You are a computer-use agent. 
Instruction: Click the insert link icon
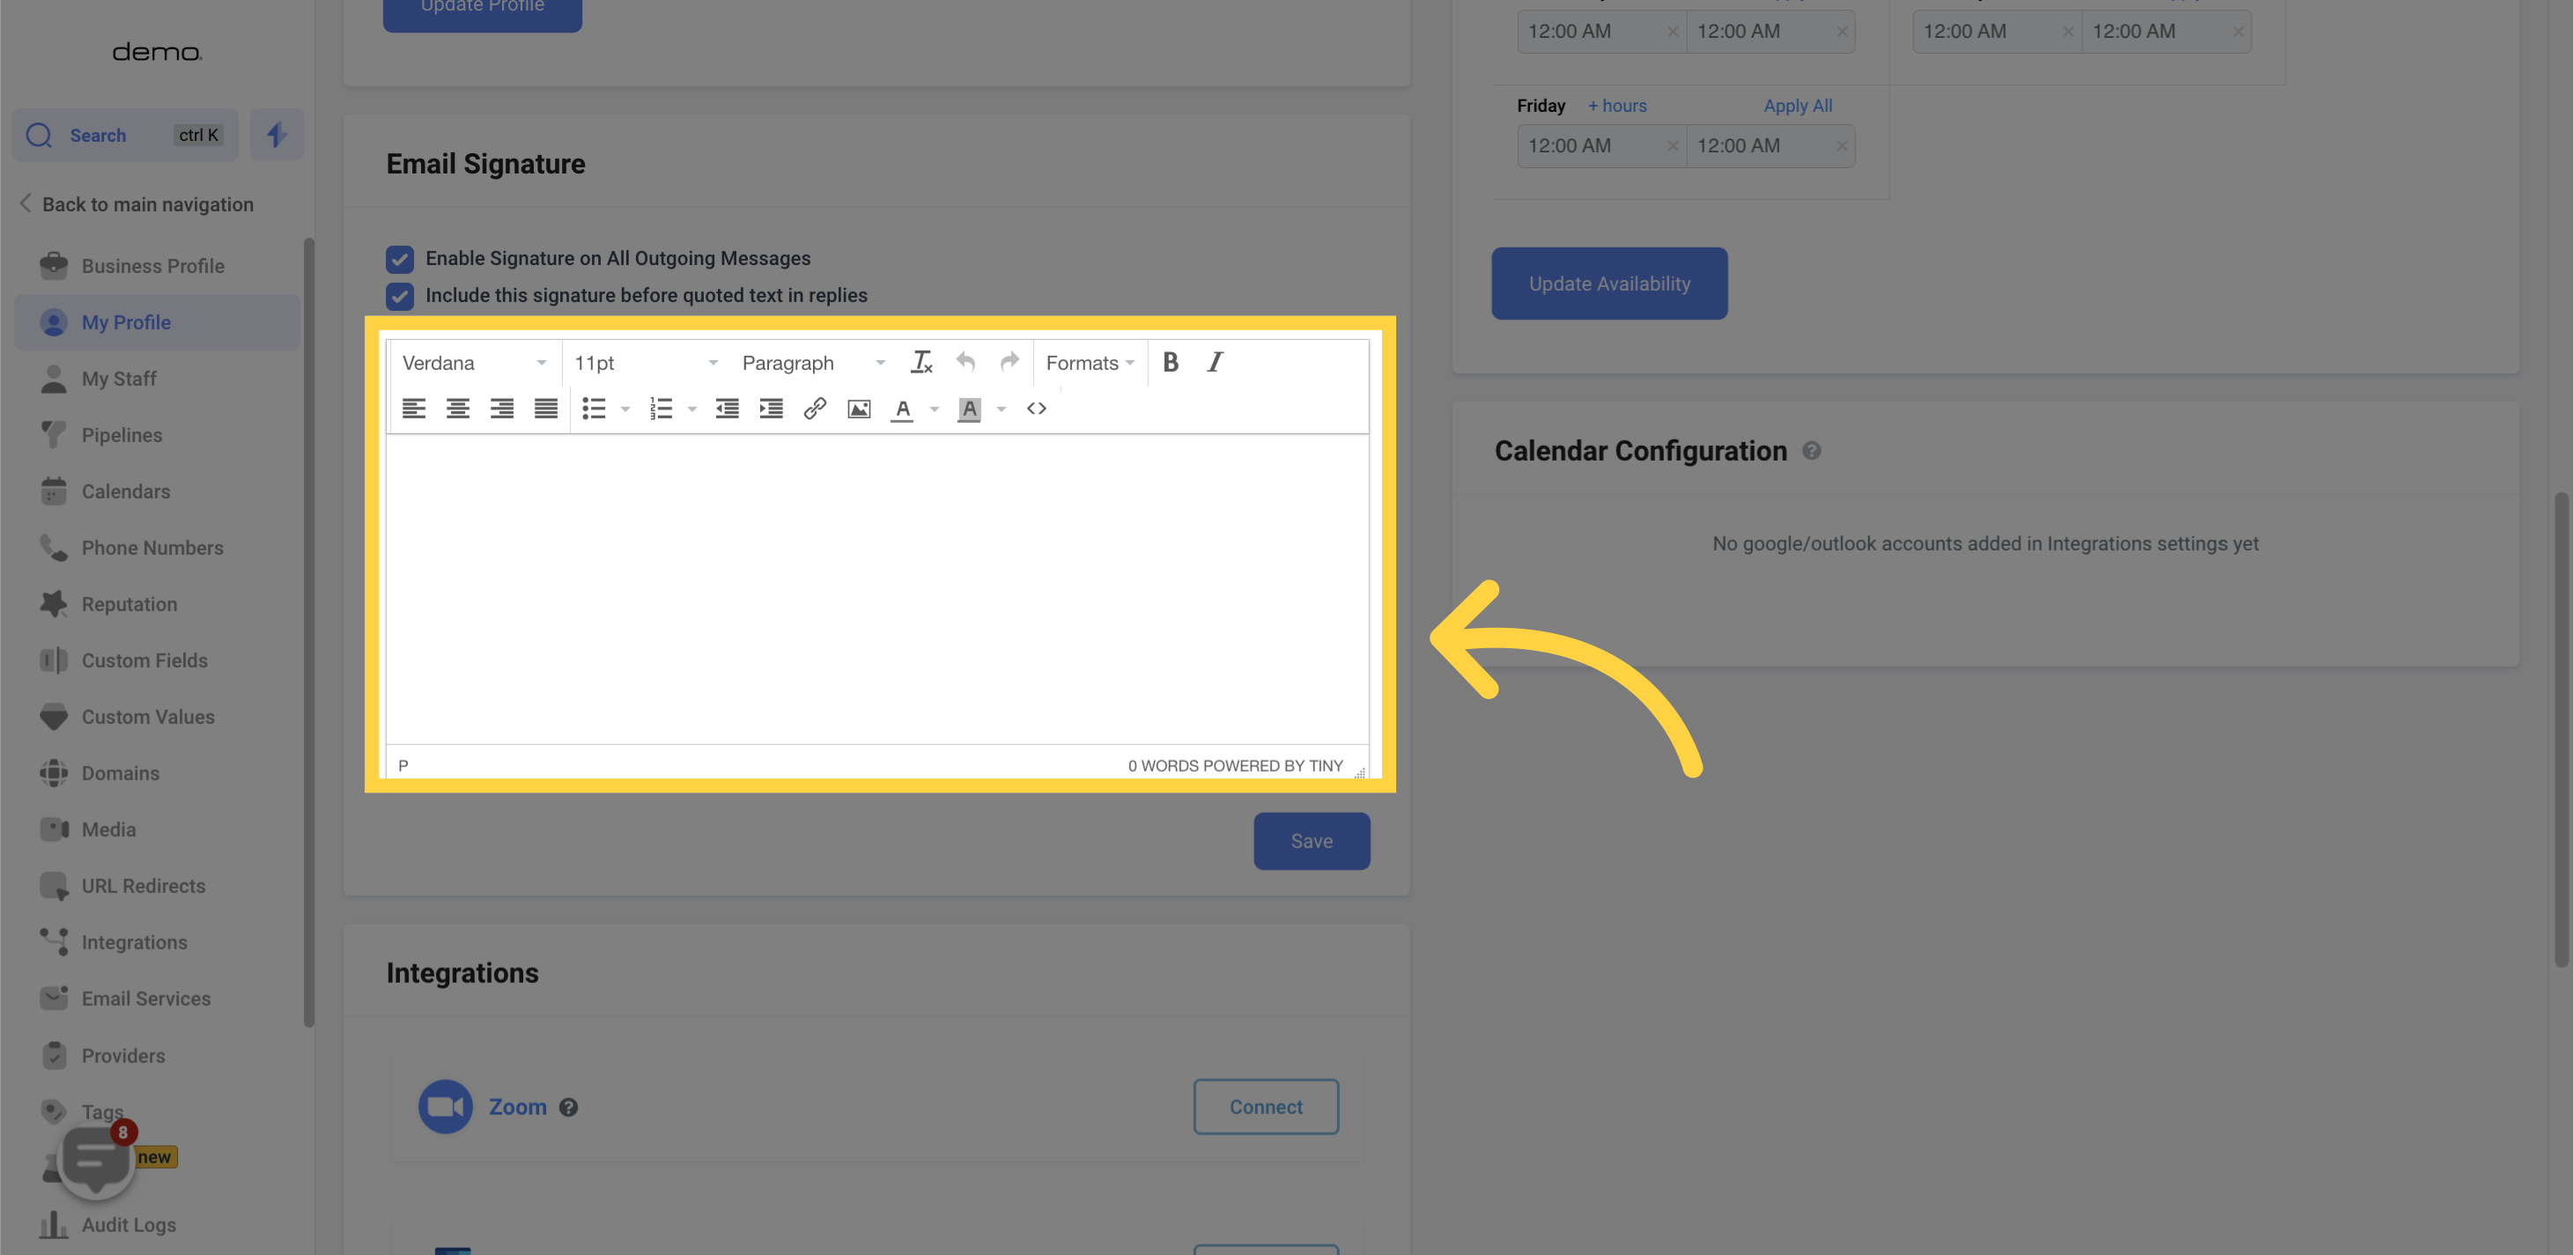[816, 409]
